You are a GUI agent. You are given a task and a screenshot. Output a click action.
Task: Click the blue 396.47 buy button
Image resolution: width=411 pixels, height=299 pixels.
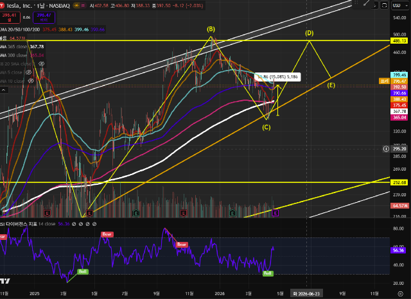point(44,17)
